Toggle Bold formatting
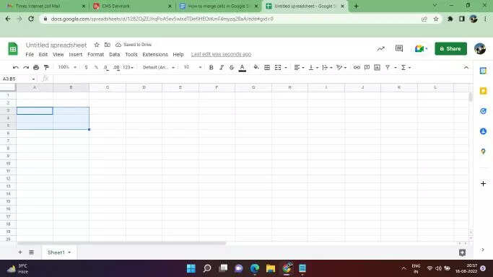 click(x=211, y=68)
